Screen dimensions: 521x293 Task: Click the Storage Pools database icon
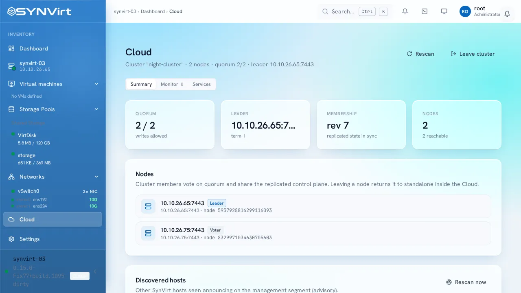click(x=11, y=109)
